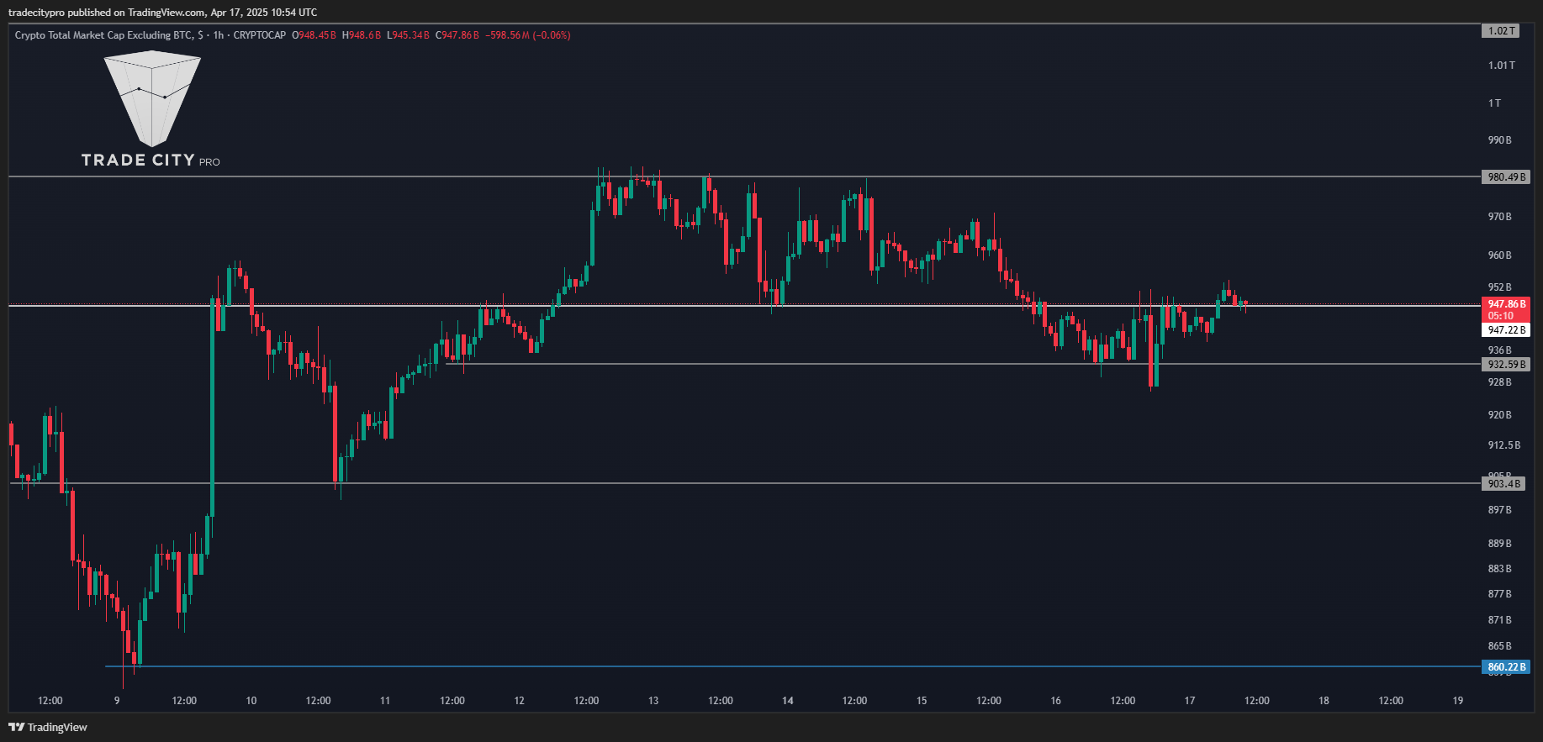The image size is (1543, 742).
Task: Click the '865B' price scale label
Action: pos(1499,646)
